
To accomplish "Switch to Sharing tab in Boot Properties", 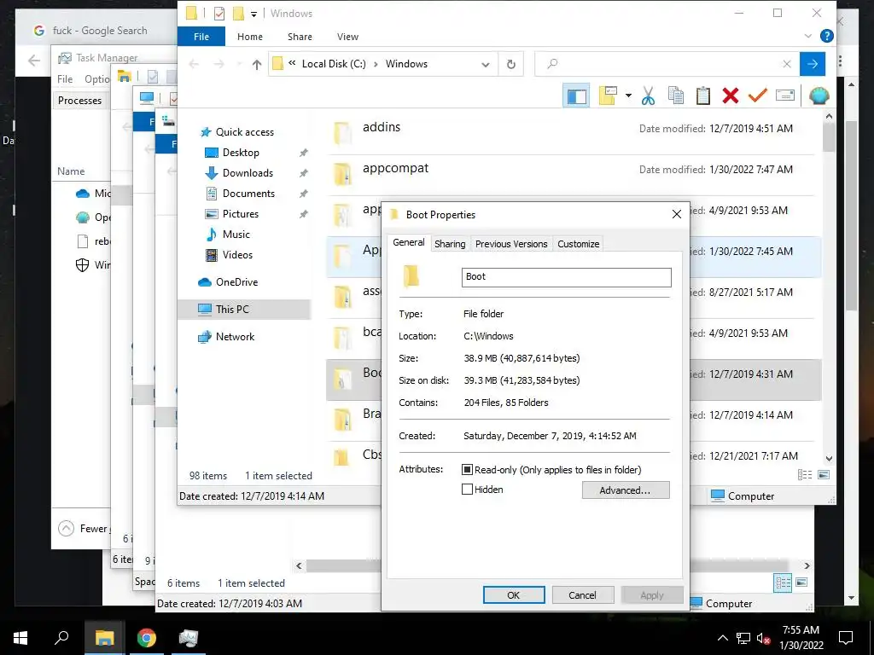I will coord(450,244).
